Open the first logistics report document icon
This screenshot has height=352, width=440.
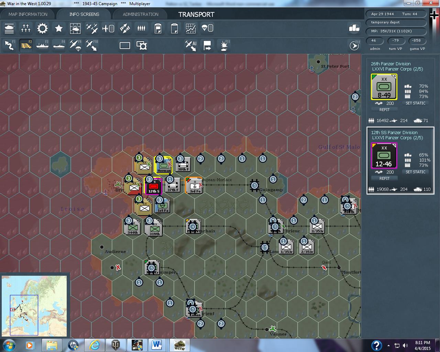[x=158, y=28]
